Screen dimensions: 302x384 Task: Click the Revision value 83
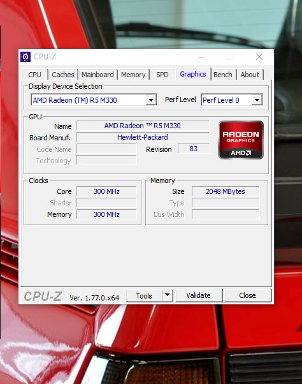[x=194, y=149]
